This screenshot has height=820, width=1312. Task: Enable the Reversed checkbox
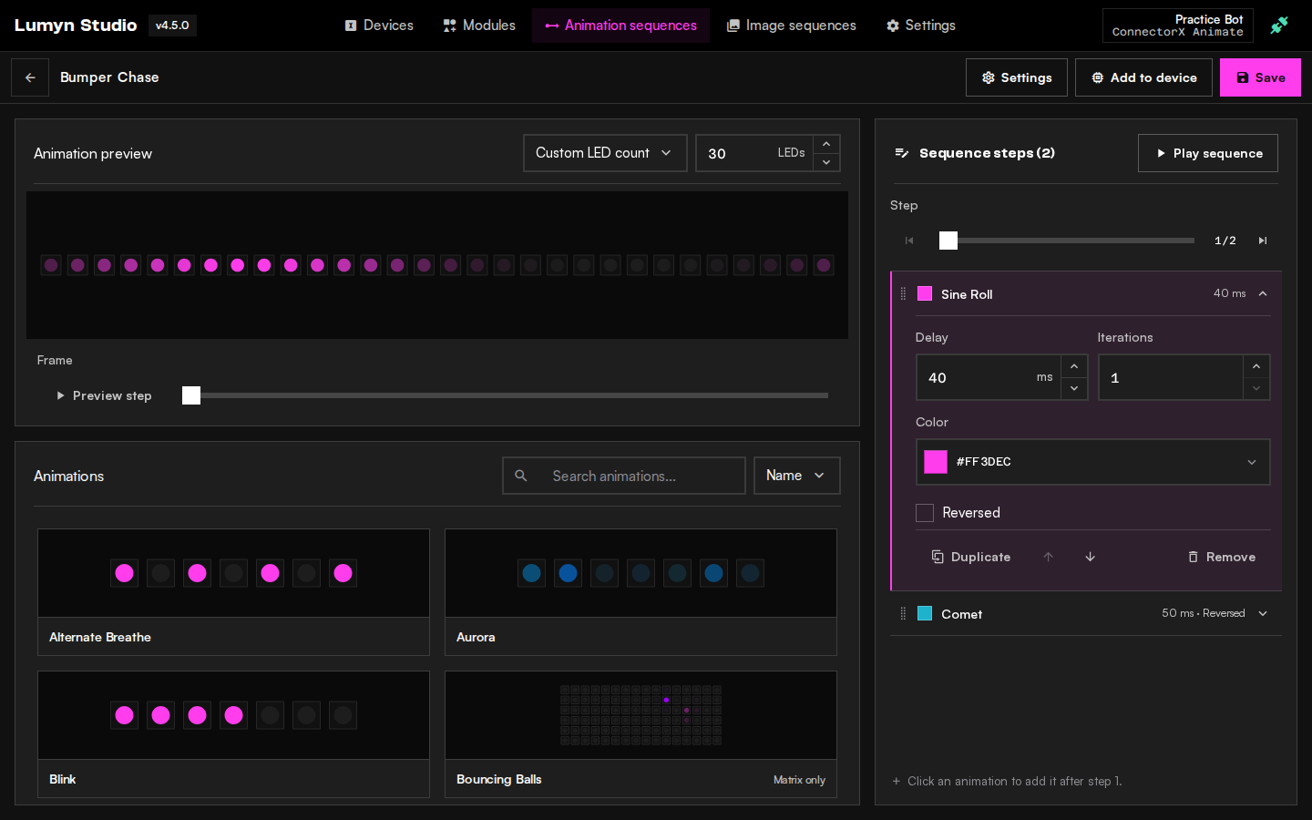click(925, 513)
